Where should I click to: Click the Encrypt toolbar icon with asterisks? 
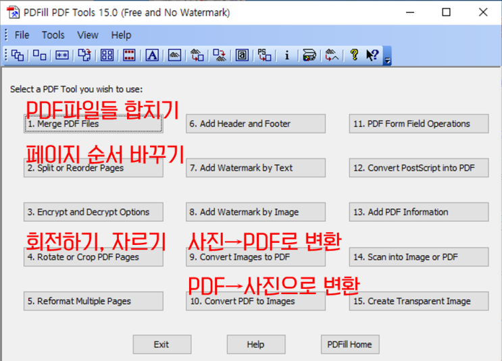click(62, 56)
